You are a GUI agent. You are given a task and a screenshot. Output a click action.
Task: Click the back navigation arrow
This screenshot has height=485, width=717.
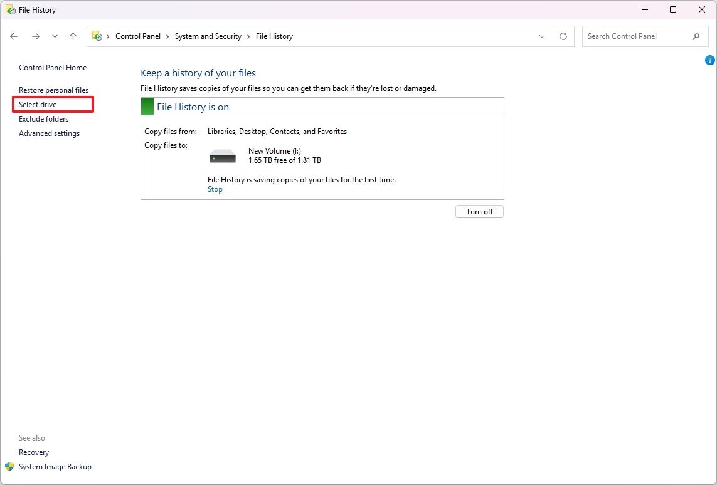14,36
